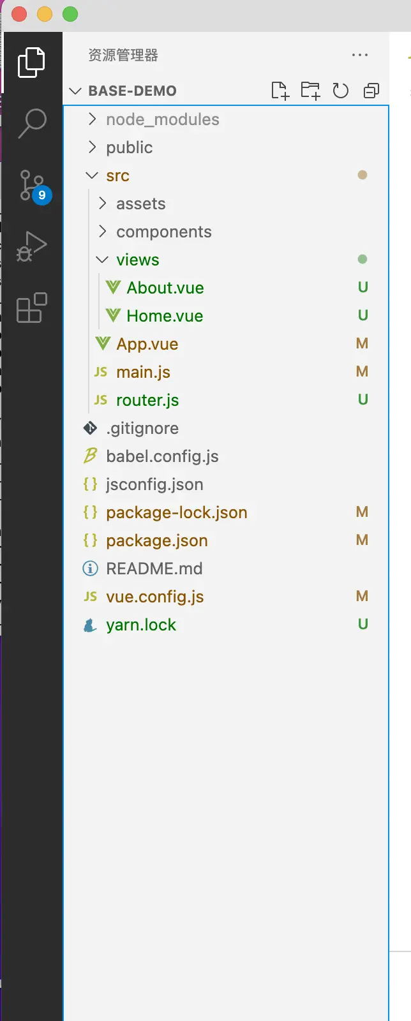Open explorer more actions menu
The image size is (411, 1021).
point(360,56)
